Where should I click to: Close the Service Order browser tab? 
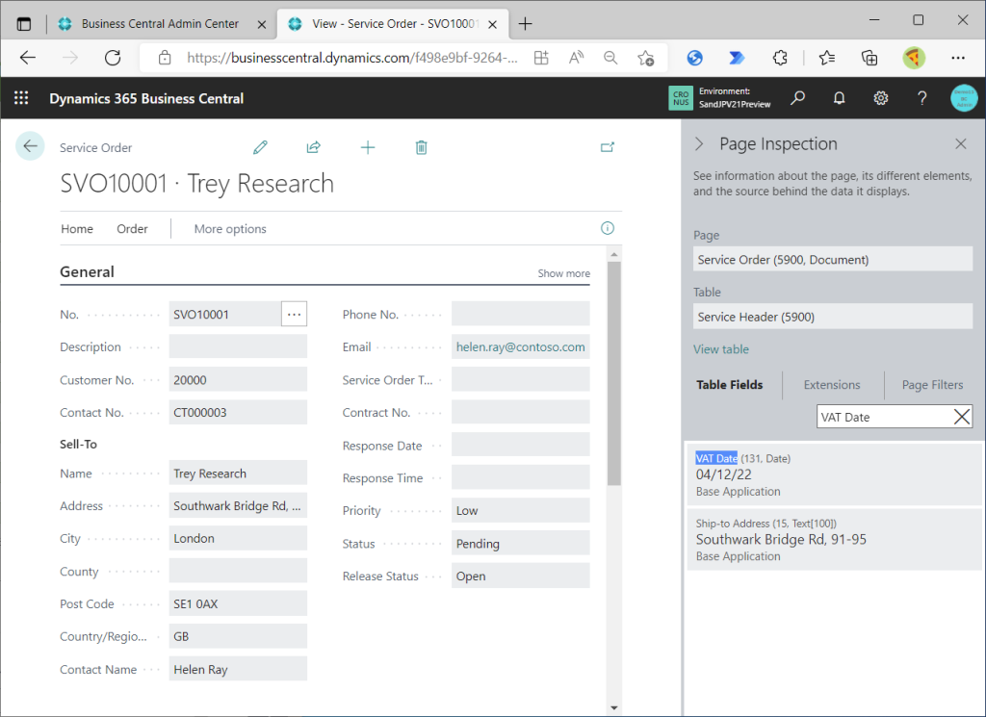493,24
